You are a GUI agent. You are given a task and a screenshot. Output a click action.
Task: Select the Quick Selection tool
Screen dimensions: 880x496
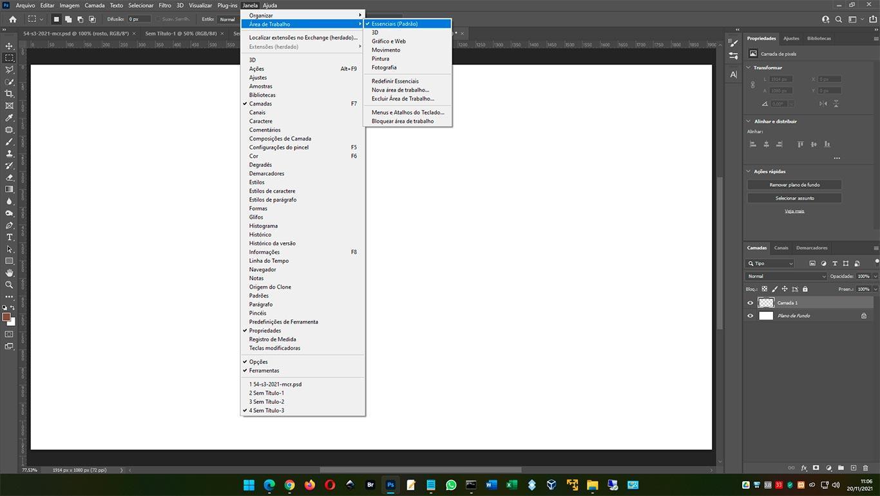(9, 82)
